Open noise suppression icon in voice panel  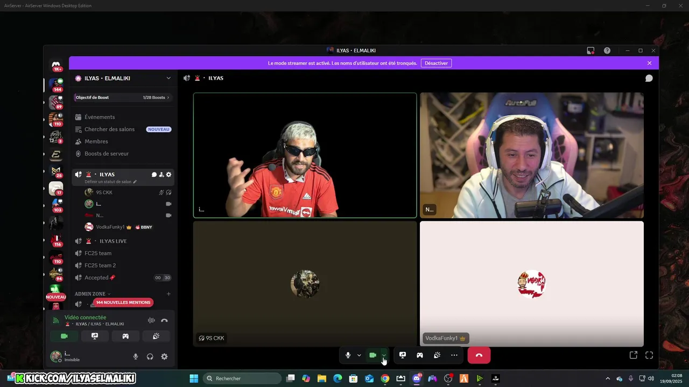[151, 320]
